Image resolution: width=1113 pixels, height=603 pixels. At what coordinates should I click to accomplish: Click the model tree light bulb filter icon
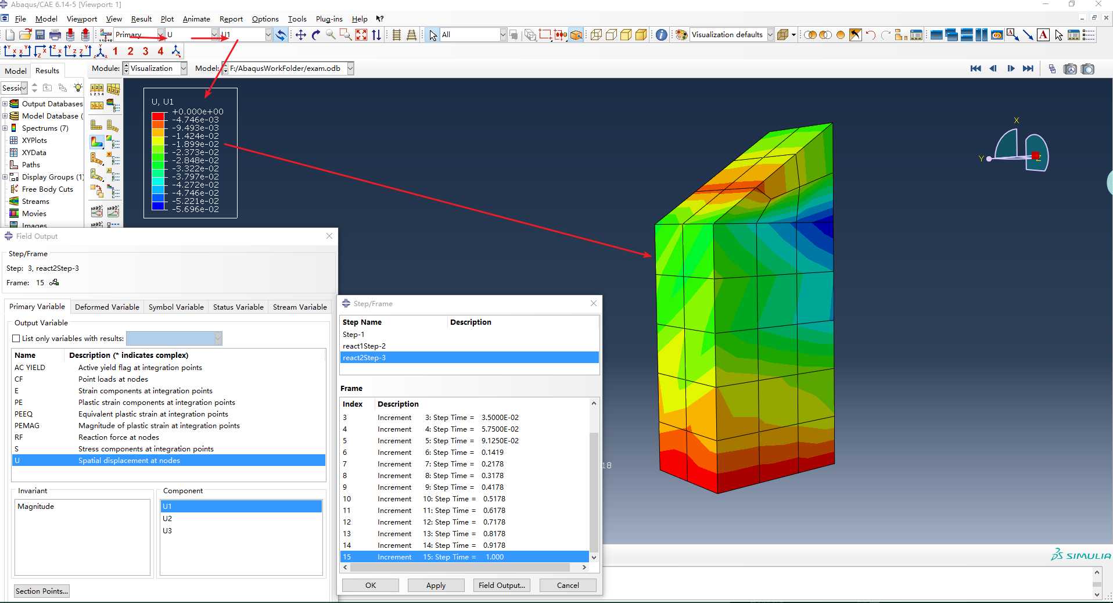tap(78, 88)
